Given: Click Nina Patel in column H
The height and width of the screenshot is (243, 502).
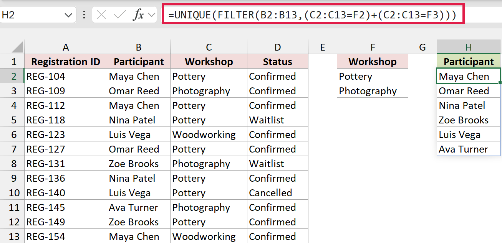Looking at the screenshot, I should click(469, 105).
